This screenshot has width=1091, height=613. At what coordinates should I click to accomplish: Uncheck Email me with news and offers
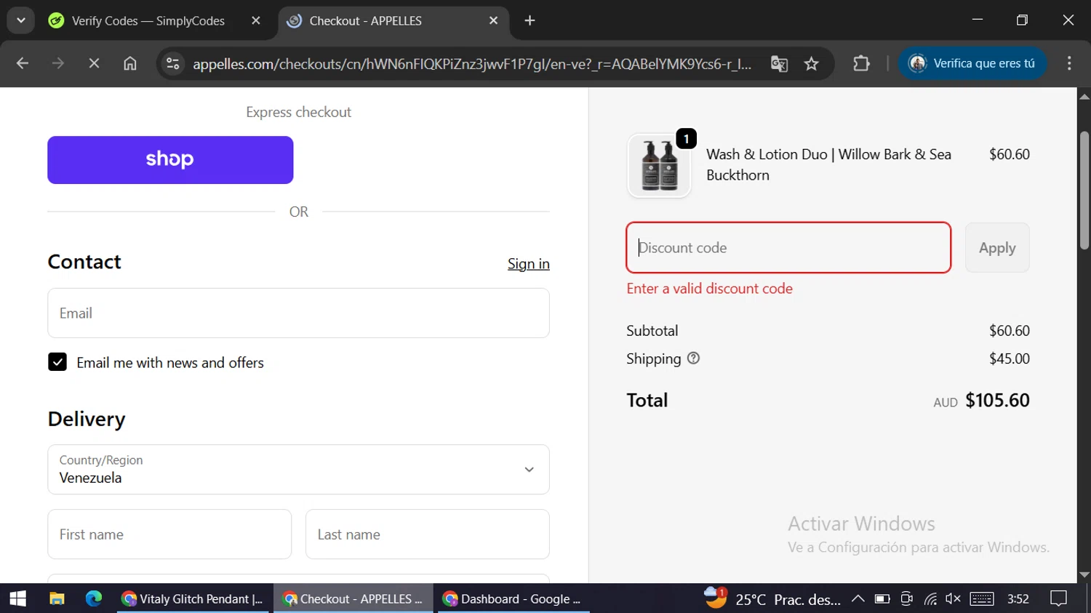[x=57, y=362]
